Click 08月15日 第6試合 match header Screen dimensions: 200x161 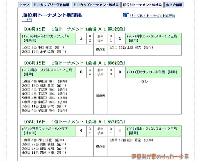tap(74, 63)
